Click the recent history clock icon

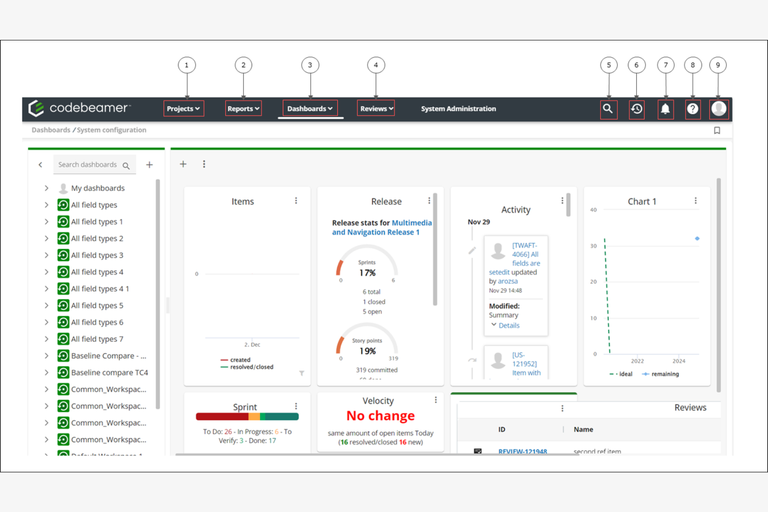pyautogui.click(x=637, y=109)
